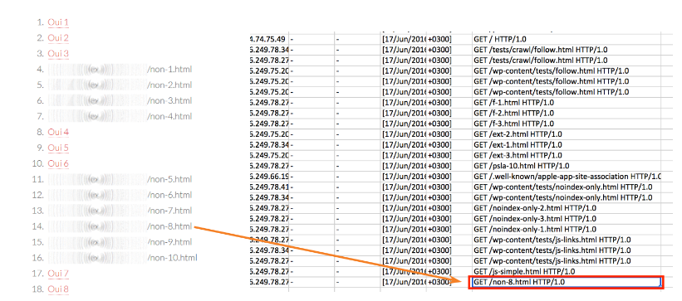
Task: Click the date cell in the f-1.html row
Action: (403, 102)
